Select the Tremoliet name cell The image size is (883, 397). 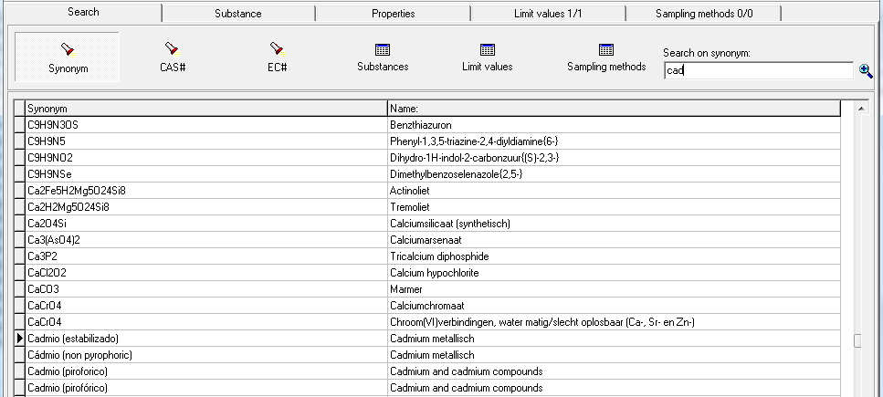point(612,207)
